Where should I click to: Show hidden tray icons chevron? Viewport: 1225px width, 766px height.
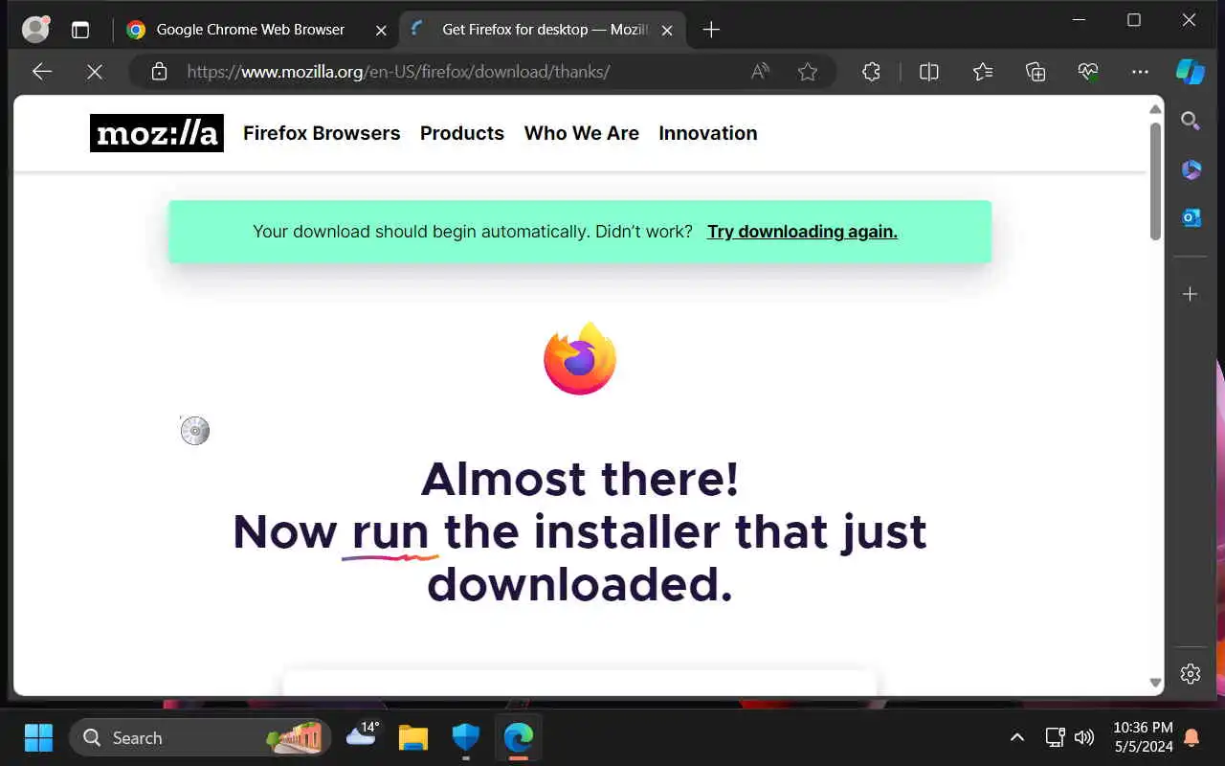click(x=1017, y=737)
